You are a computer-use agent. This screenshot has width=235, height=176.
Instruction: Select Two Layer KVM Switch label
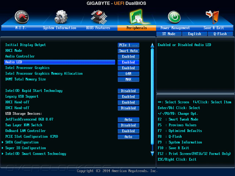pos(23,125)
